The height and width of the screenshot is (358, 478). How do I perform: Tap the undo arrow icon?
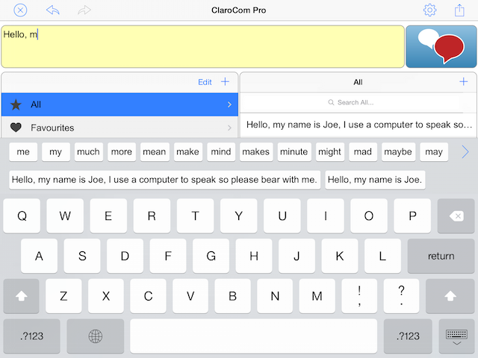(x=53, y=10)
